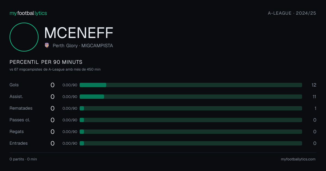Click the Regats percentile bar
The height and width of the screenshot is (171, 326).
point(191,132)
